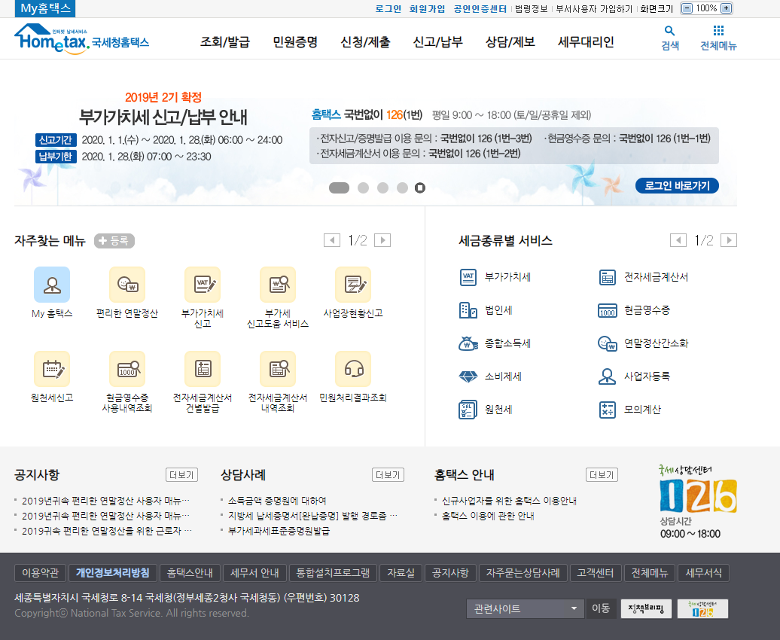The width and height of the screenshot is (780, 640).
Task: Open 소득금액 증명원에 대하여 article
Action: [277, 501]
